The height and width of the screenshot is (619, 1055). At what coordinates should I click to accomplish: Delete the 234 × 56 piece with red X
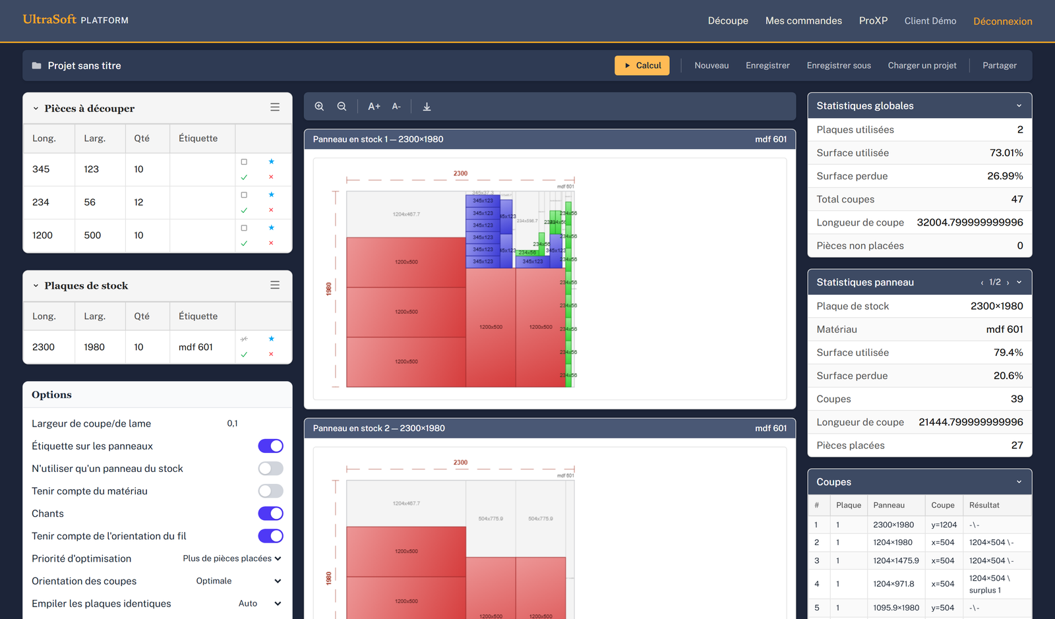(x=271, y=210)
